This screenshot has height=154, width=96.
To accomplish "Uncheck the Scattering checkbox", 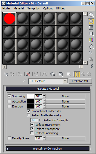I will pos(9,96).
